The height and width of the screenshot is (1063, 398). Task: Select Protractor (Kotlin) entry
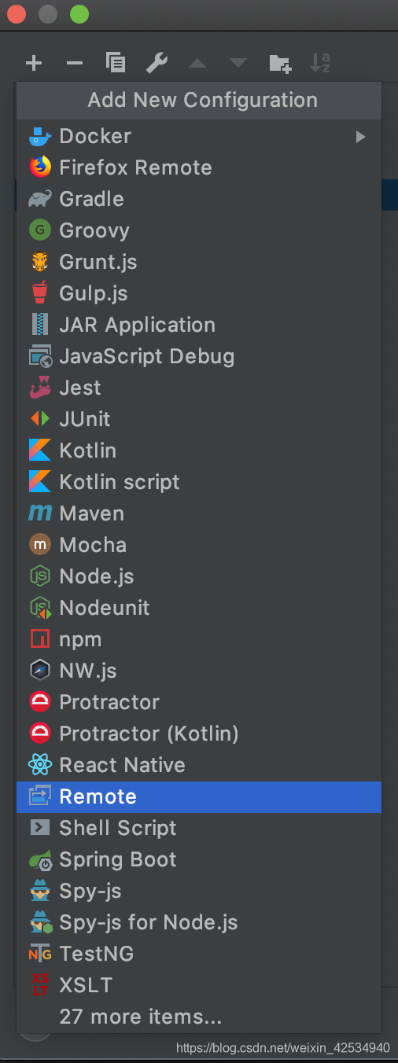199,734
